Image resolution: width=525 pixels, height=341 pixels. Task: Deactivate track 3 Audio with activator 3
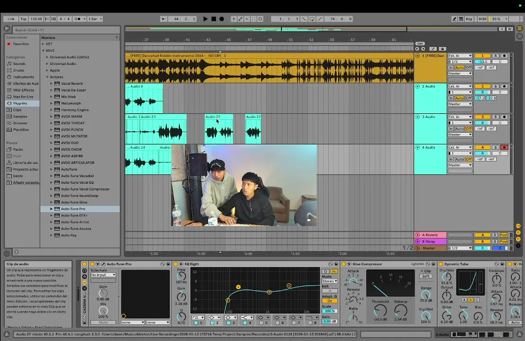coord(482,117)
